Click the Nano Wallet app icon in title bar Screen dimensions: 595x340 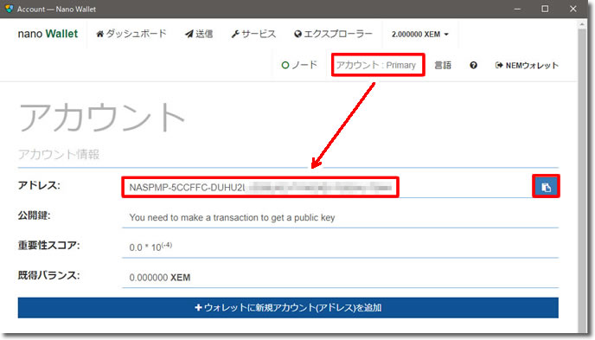(x=9, y=9)
